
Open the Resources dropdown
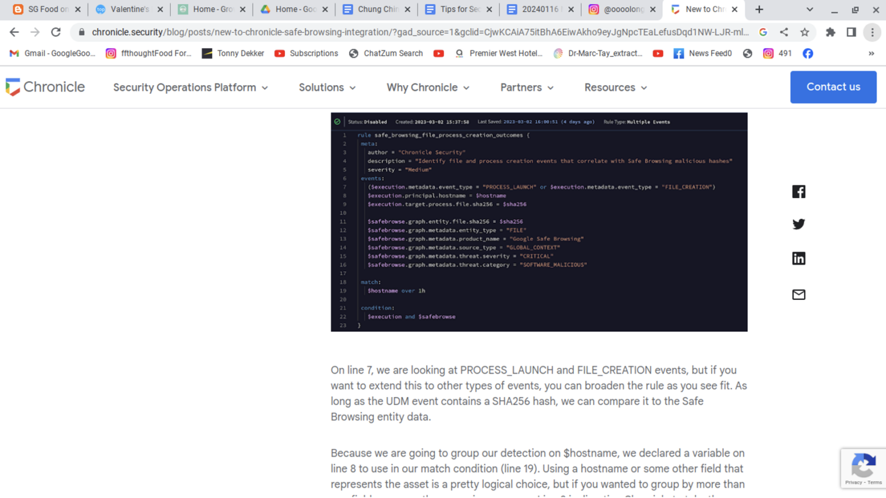tap(614, 87)
